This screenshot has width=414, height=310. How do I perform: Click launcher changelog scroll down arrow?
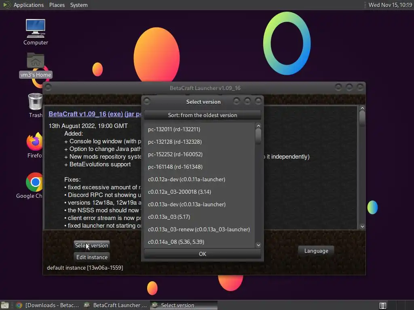[x=362, y=226]
